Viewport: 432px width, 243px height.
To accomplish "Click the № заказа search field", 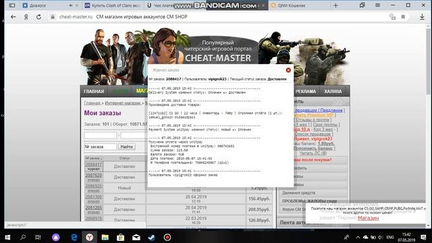I will (101, 147).
